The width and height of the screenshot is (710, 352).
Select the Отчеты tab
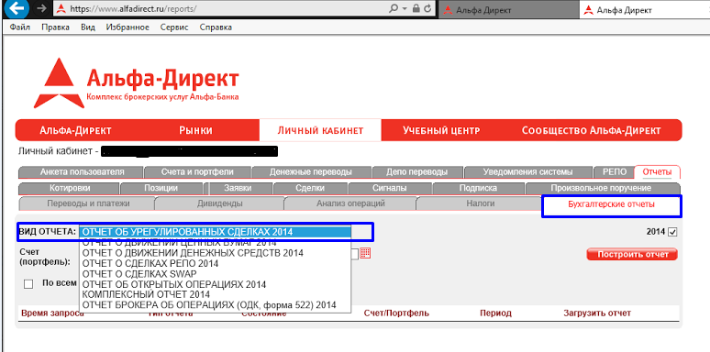[x=657, y=172]
